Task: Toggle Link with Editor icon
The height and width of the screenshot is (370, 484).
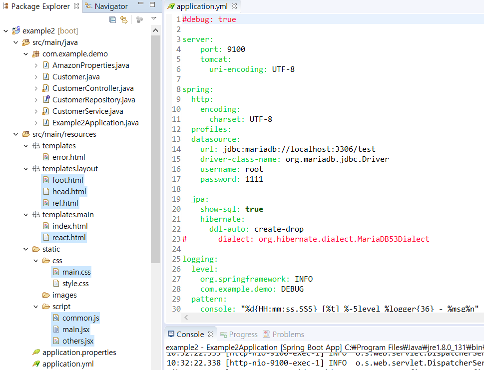Action: [124, 20]
